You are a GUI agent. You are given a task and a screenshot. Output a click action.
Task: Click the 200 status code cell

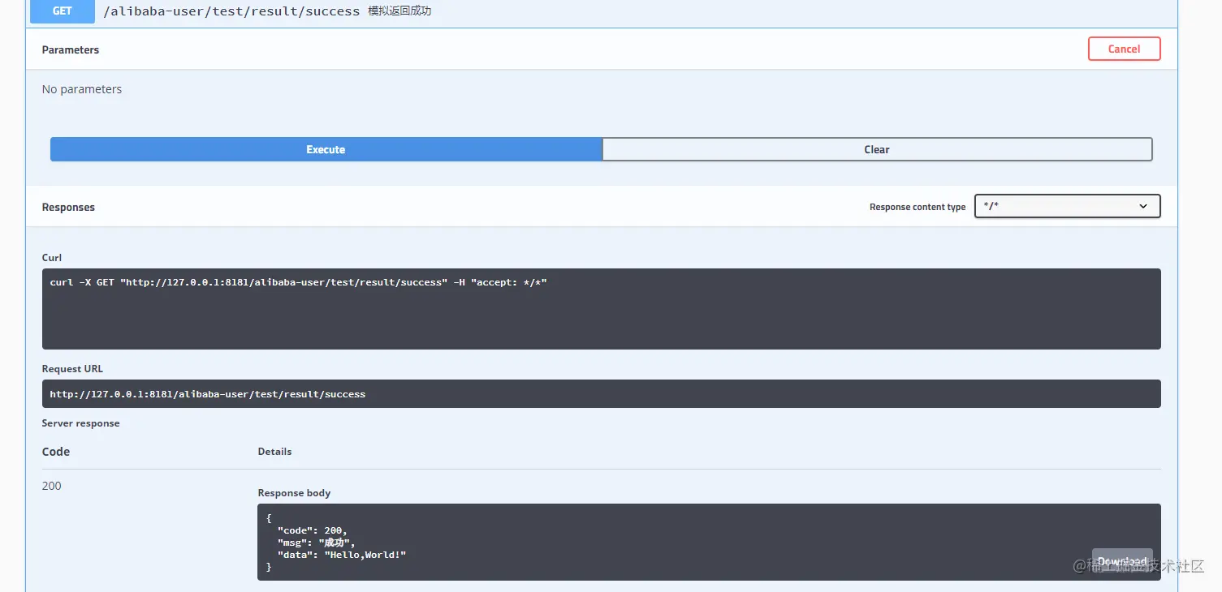pos(52,486)
